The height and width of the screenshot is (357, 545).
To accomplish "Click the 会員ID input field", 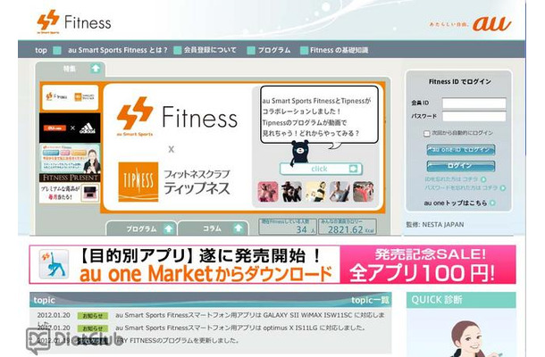I will tap(474, 103).
